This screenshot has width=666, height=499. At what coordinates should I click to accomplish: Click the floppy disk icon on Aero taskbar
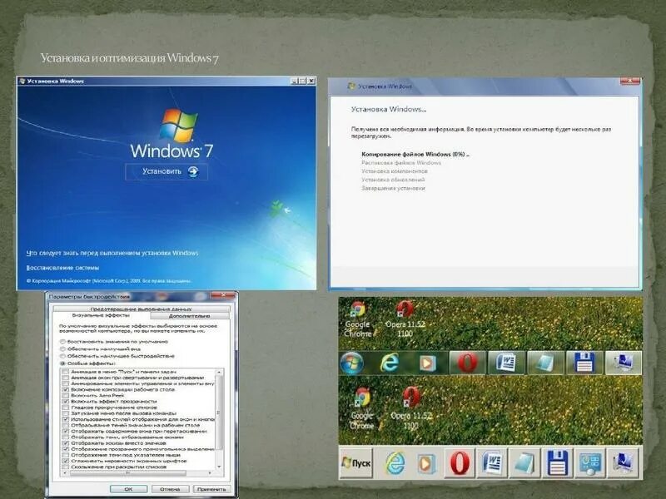pos(584,363)
